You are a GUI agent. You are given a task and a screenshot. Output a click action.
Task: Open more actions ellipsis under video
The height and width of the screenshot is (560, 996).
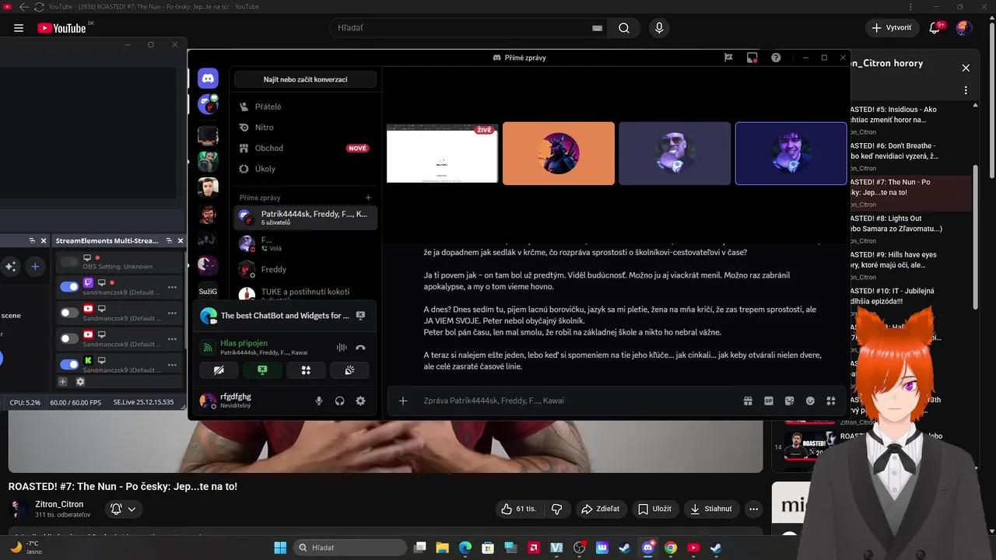tap(753, 509)
